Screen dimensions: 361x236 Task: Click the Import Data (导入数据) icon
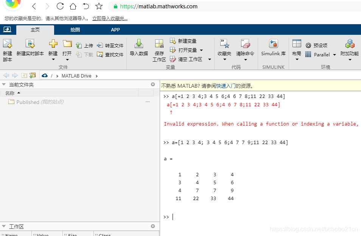[138, 44]
